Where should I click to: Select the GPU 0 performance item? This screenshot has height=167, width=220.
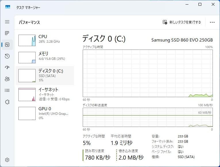45,113
